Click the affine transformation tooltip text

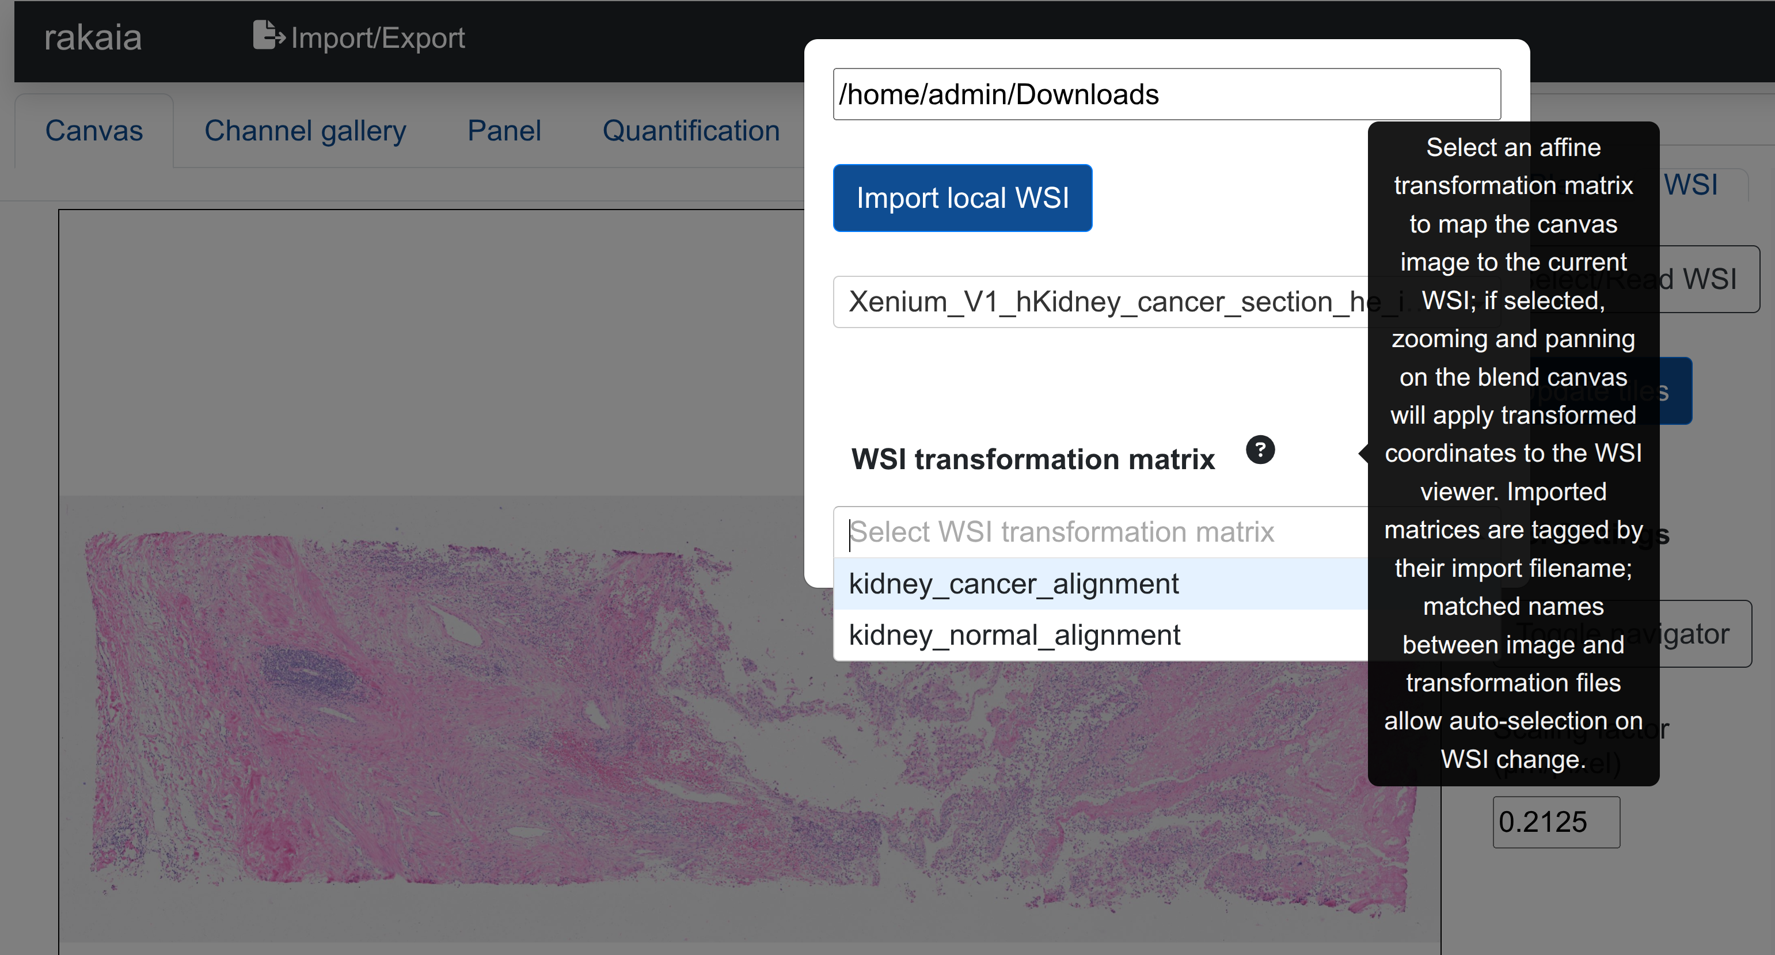[x=1513, y=454]
